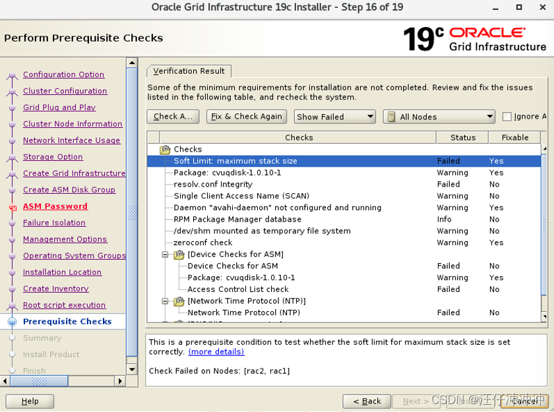Open the Create Inventory step
Screen dimensions: 554x412
click(x=56, y=289)
